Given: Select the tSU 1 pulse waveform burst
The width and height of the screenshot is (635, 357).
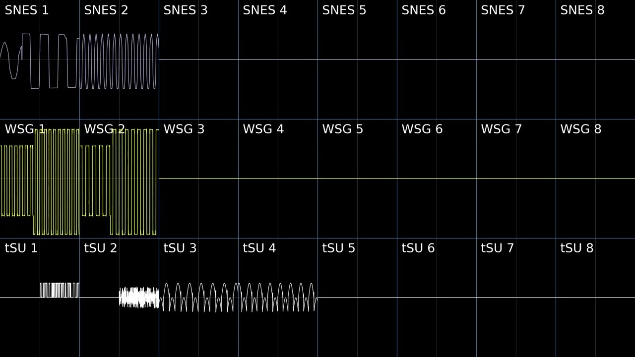Looking at the screenshot, I should [x=60, y=290].
